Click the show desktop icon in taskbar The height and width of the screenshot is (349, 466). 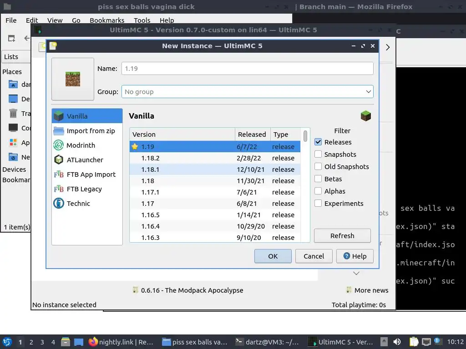(78, 342)
